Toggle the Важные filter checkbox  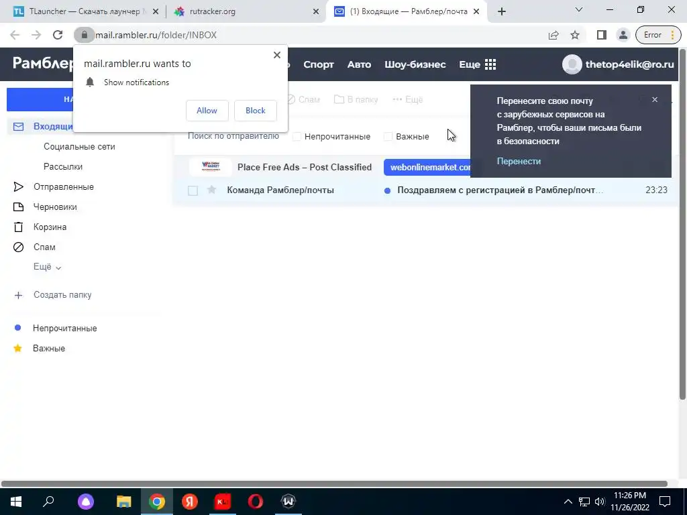tap(388, 137)
